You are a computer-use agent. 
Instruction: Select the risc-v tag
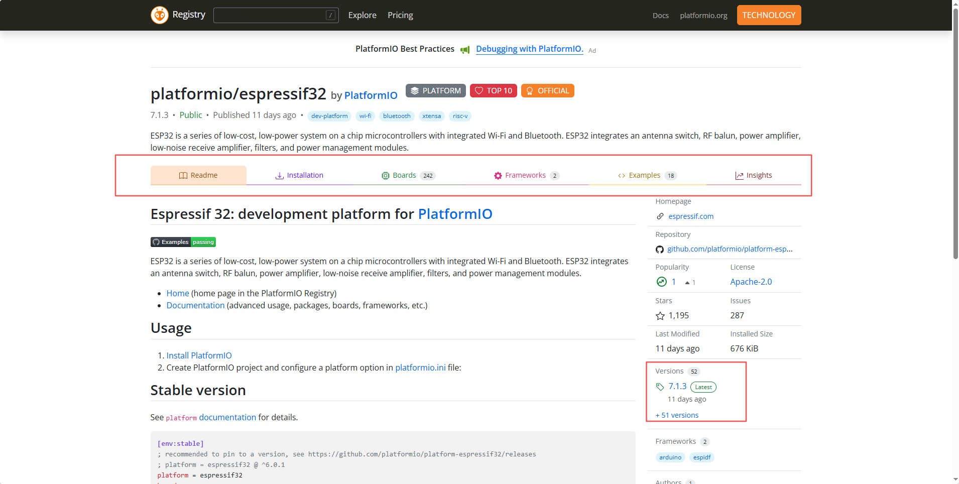(460, 116)
